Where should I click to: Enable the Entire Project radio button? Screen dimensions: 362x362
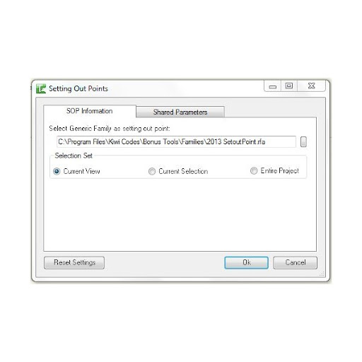pyautogui.click(x=254, y=170)
